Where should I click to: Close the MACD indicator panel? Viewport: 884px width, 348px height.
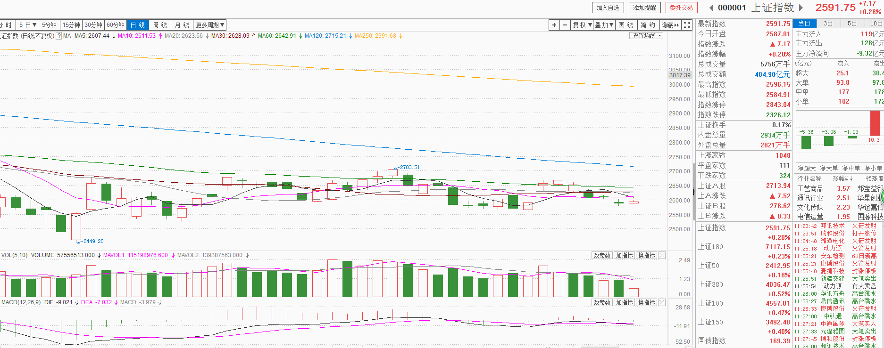(x=662, y=302)
